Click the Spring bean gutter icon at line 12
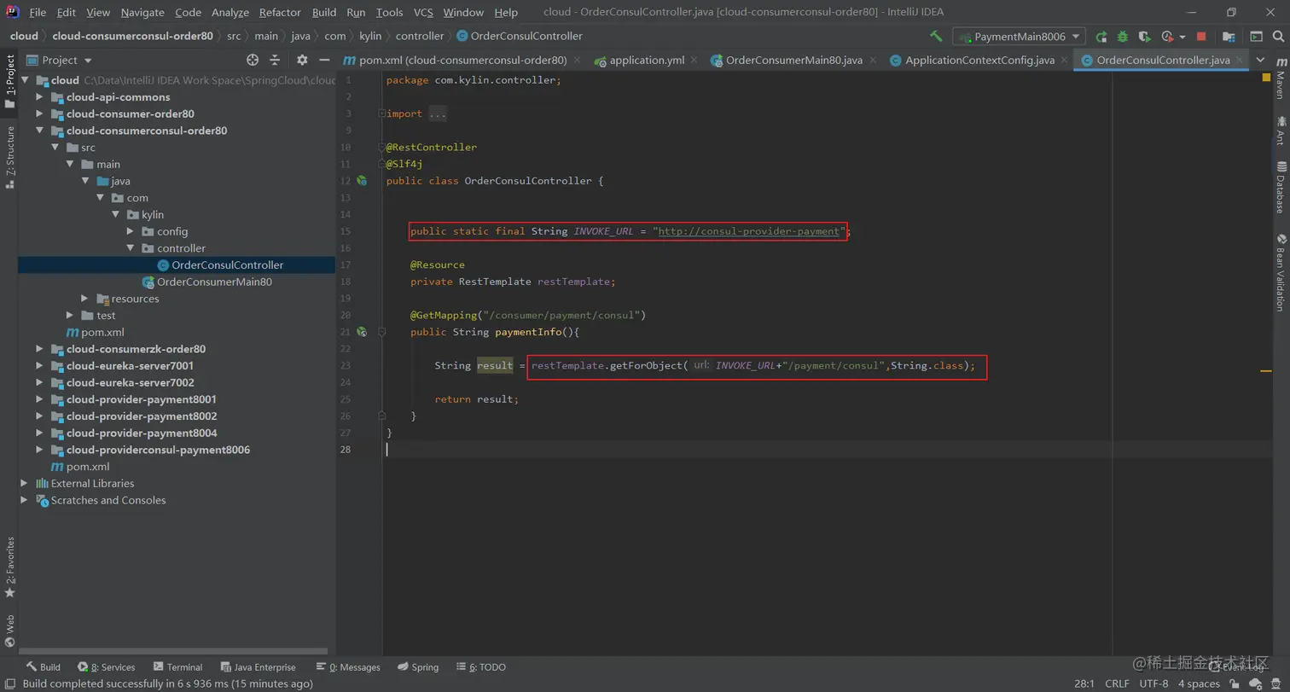Image resolution: width=1290 pixels, height=692 pixels. pos(362,181)
